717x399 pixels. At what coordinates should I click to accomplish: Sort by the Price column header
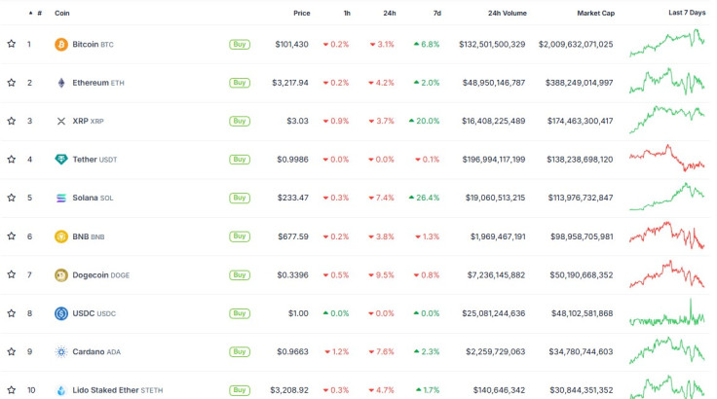(301, 14)
